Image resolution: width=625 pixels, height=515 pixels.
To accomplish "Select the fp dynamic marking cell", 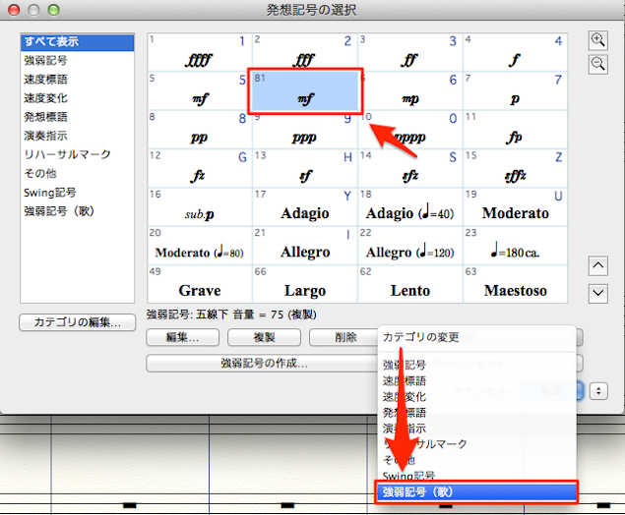I will (515, 130).
